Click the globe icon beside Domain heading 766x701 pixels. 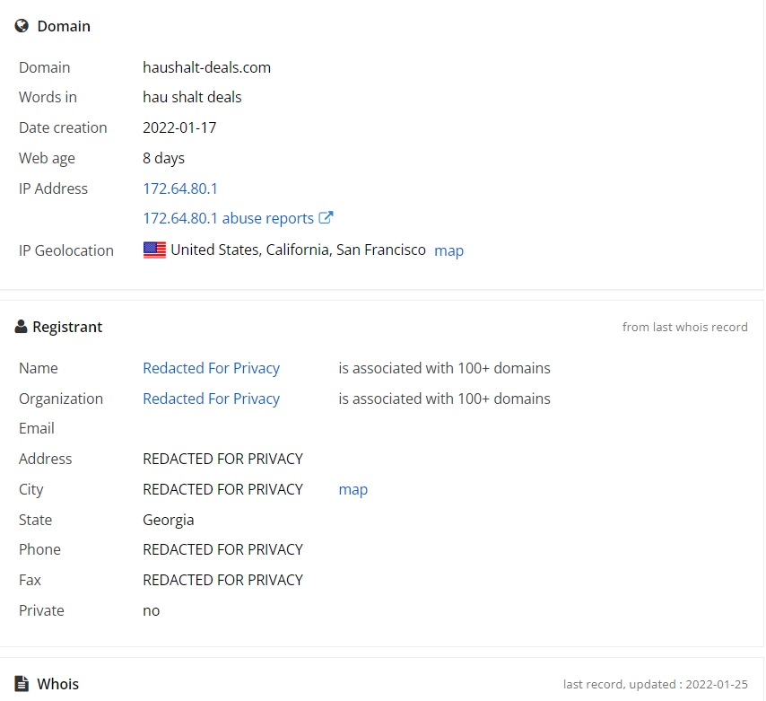(22, 26)
